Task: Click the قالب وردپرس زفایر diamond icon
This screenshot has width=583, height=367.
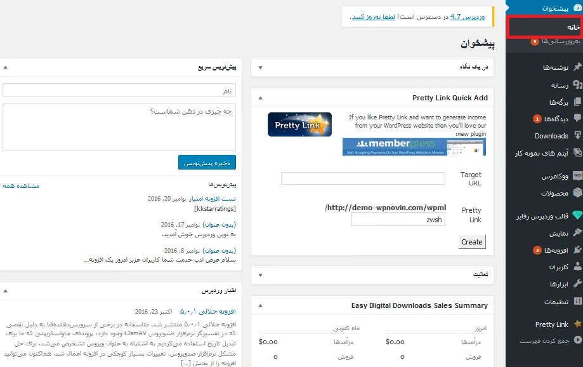Action: click(577, 215)
